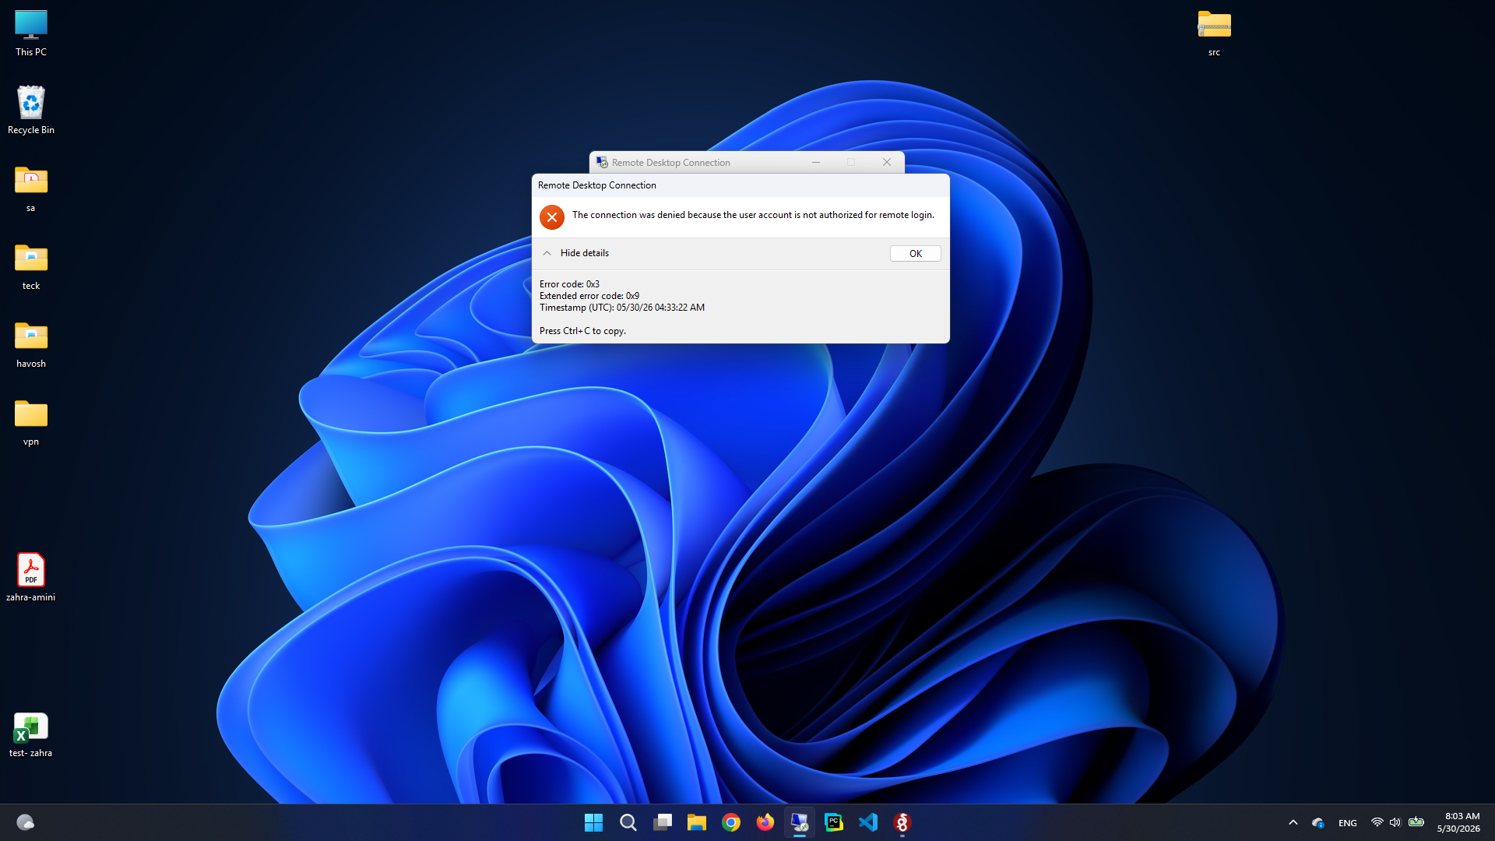The height and width of the screenshot is (841, 1495).
Task: Switch input language from ENG
Action: pos(1347,823)
